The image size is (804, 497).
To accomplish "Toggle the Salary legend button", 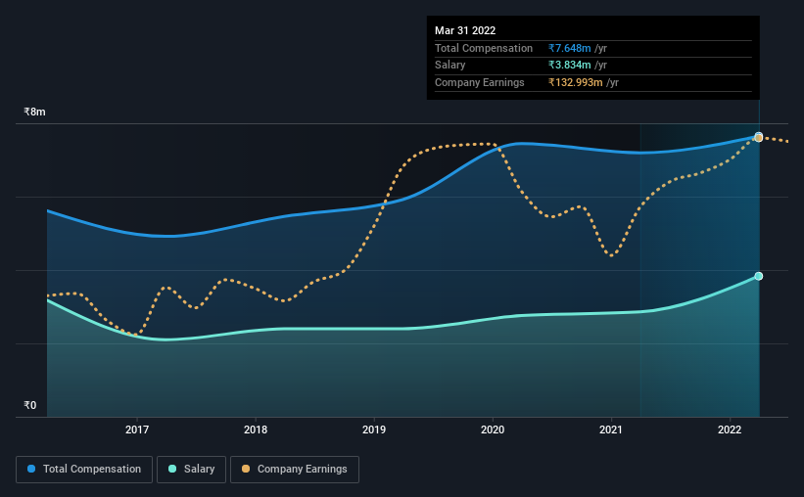I will 191,470.
